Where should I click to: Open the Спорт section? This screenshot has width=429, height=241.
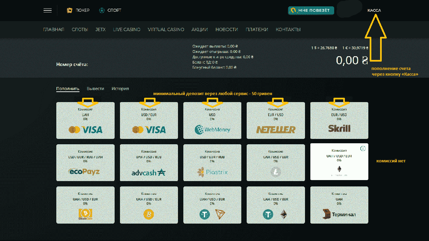tap(110, 10)
